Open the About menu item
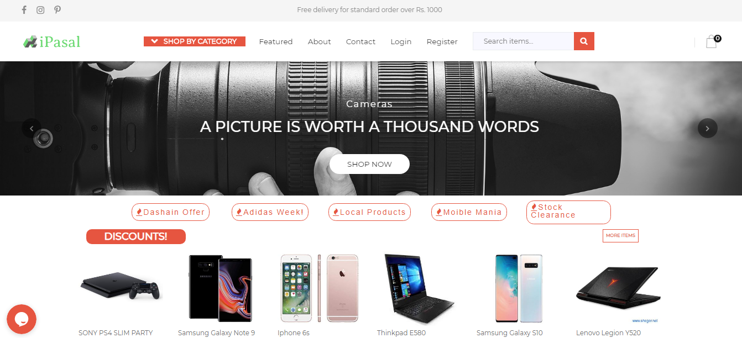 click(x=320, y=41)
